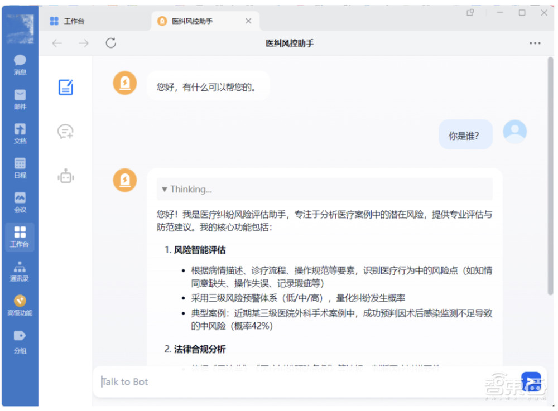Open the 会议 meetings icon
The width and height of the screenshot is (558, 411).
point(20,201)
